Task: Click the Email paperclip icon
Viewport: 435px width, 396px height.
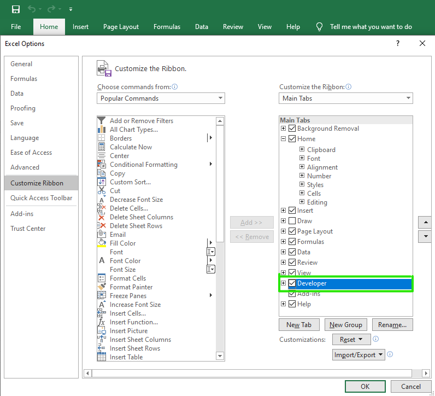Action: [102, 235]
